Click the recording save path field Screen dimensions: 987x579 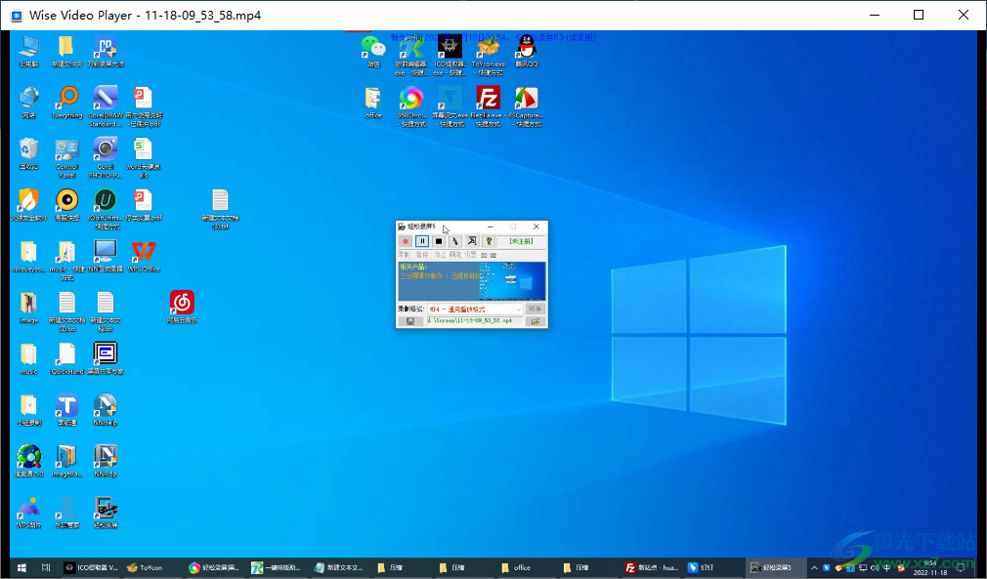(x=472, y=320)
